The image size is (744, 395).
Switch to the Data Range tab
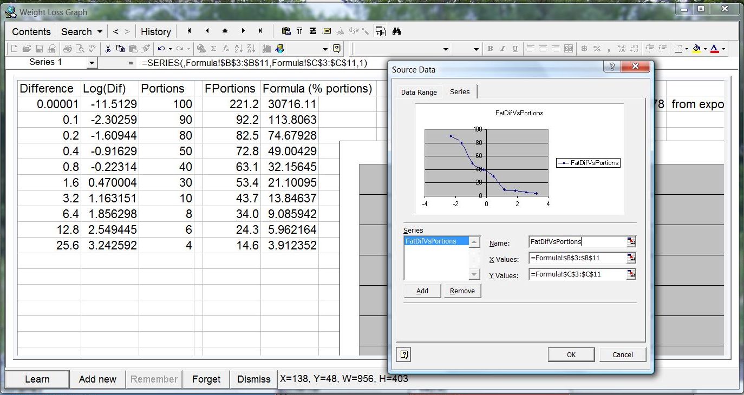419,93
